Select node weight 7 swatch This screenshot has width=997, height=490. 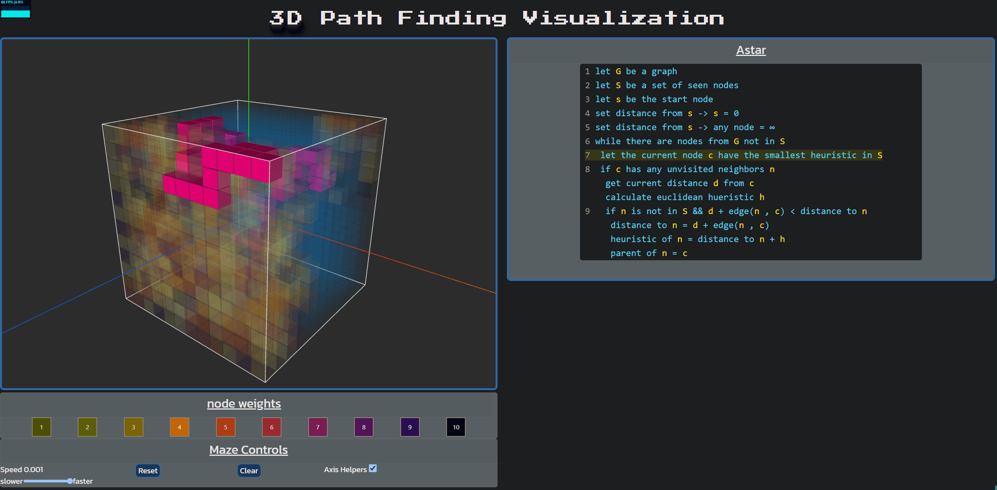[x=318, y=427]
